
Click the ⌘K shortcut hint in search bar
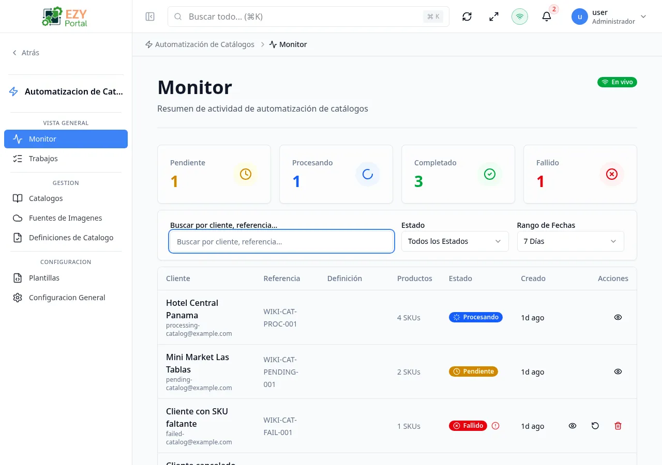(433, 17)
